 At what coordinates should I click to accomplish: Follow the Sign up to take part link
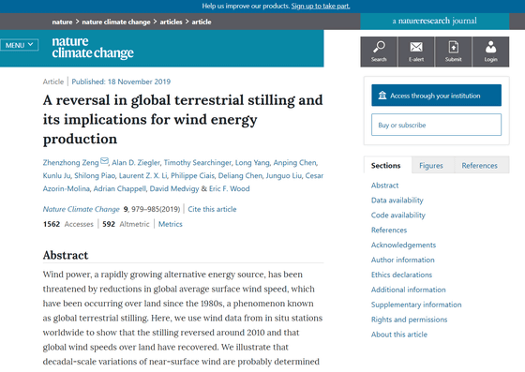[321, 6]
